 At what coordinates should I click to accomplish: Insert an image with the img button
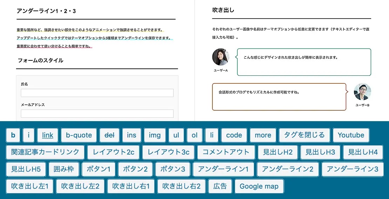[155, 135]
